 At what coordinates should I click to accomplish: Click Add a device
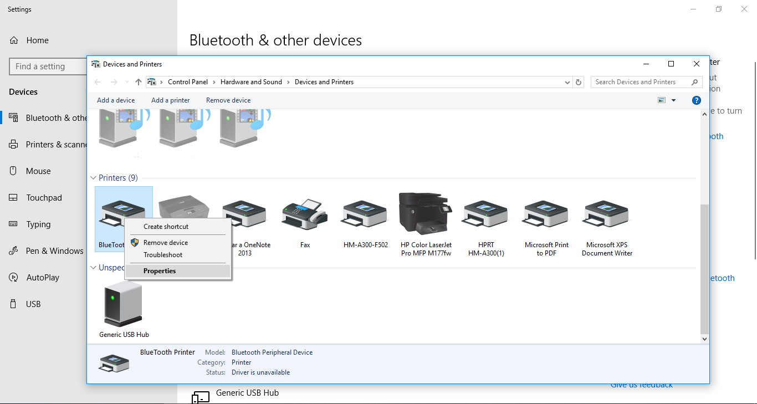[116, 100]
